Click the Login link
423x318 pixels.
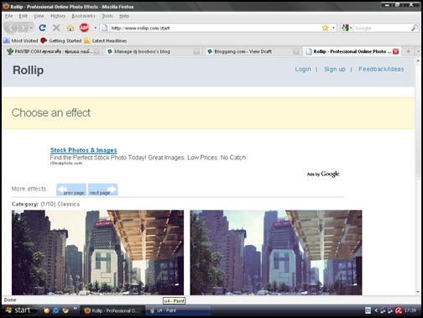pyautogui.click(x=303, y=69)
